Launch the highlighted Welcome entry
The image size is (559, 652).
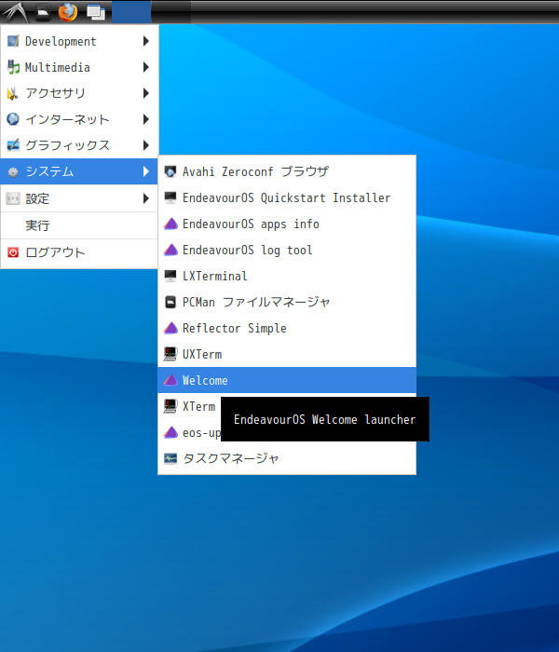pos(287,380)
